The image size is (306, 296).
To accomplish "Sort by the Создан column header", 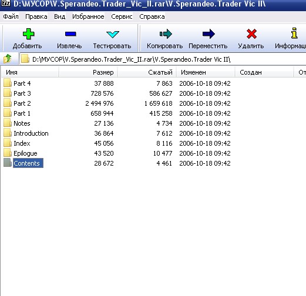I will (264, 72).
